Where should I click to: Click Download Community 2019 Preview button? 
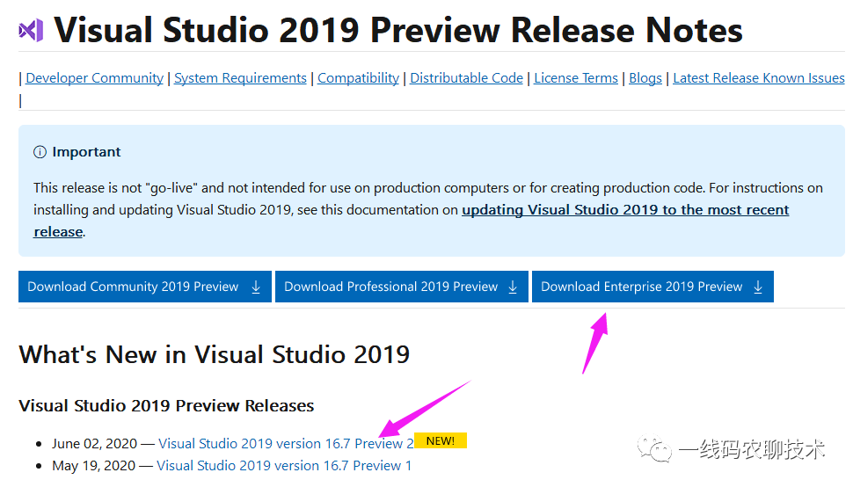(145, 287)
